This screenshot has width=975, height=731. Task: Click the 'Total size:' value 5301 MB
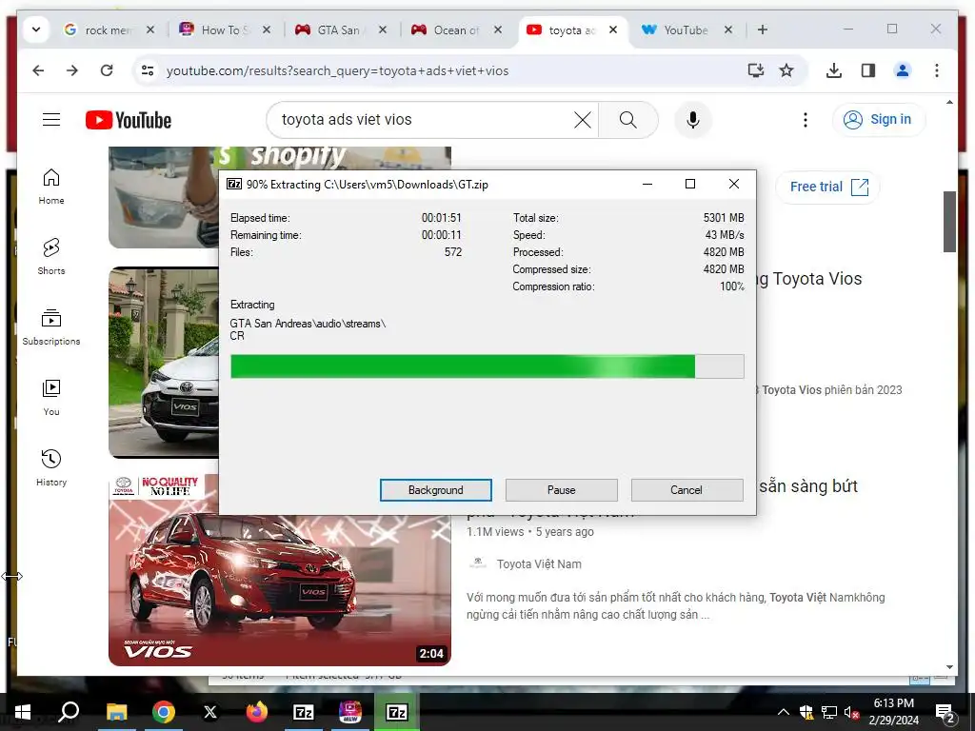[x=724, y=218]
